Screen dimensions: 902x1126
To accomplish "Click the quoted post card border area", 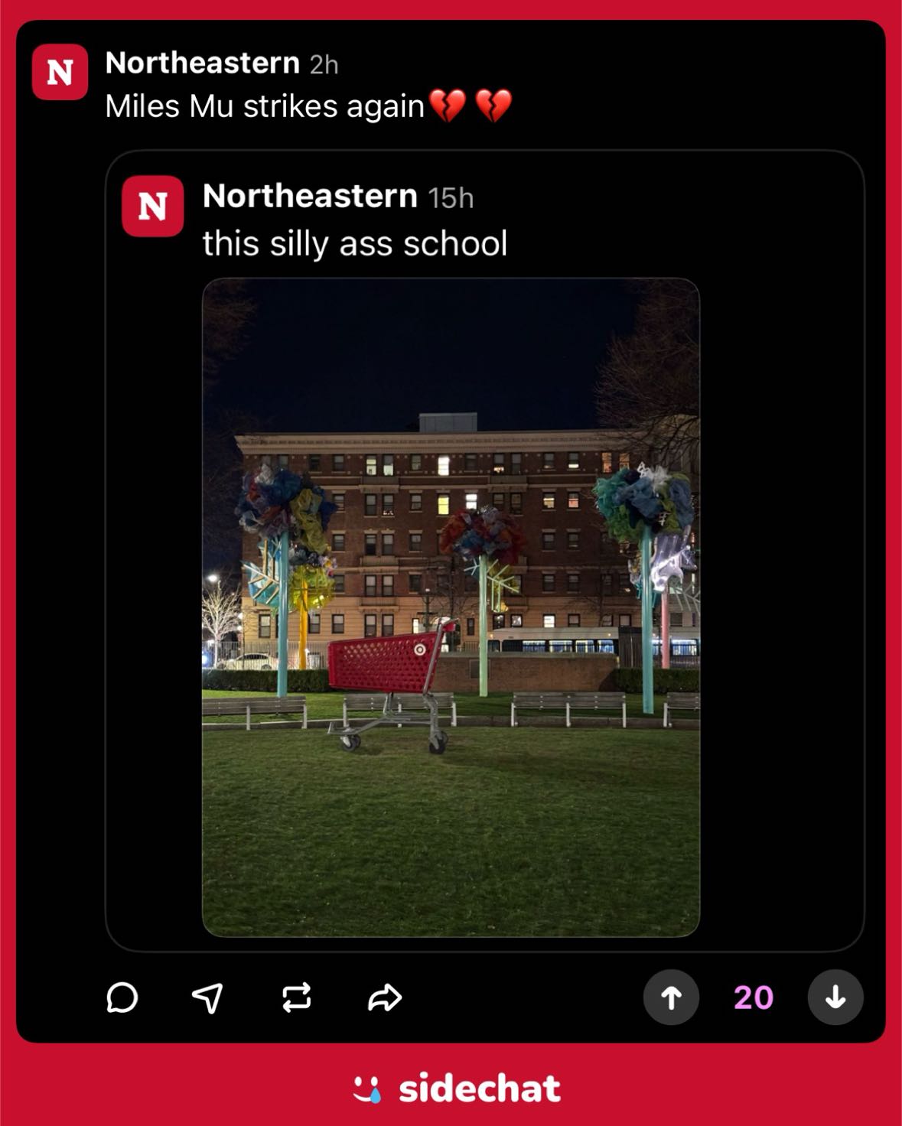I will click(x=485, y=551).
